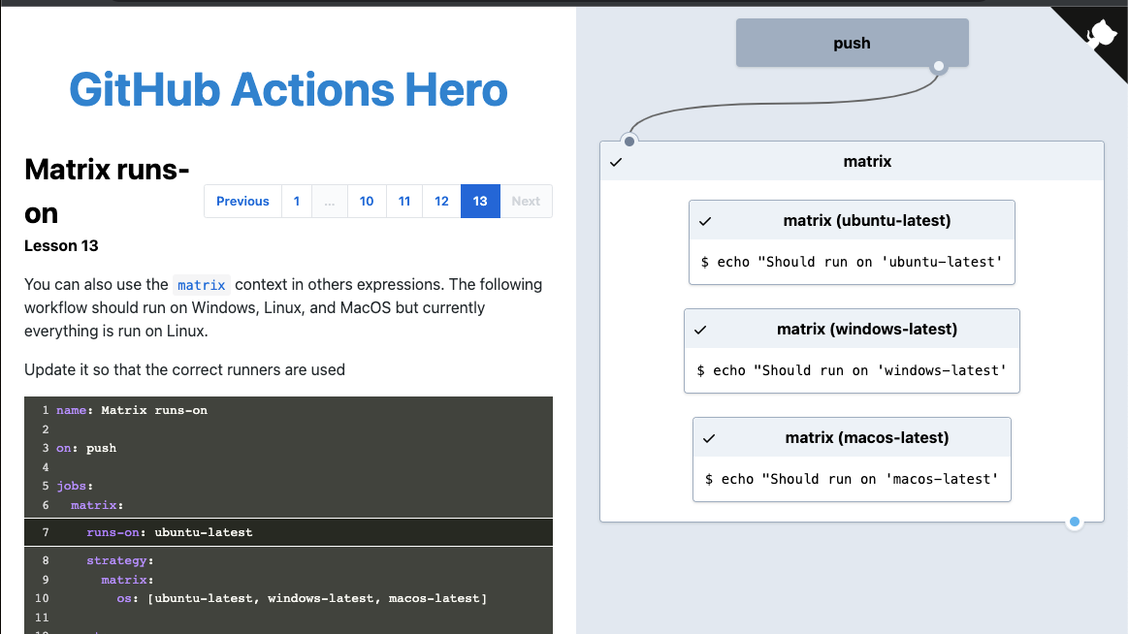
Task: Click the checkmark icon beside matrix job header
Action: click(616, 163)
